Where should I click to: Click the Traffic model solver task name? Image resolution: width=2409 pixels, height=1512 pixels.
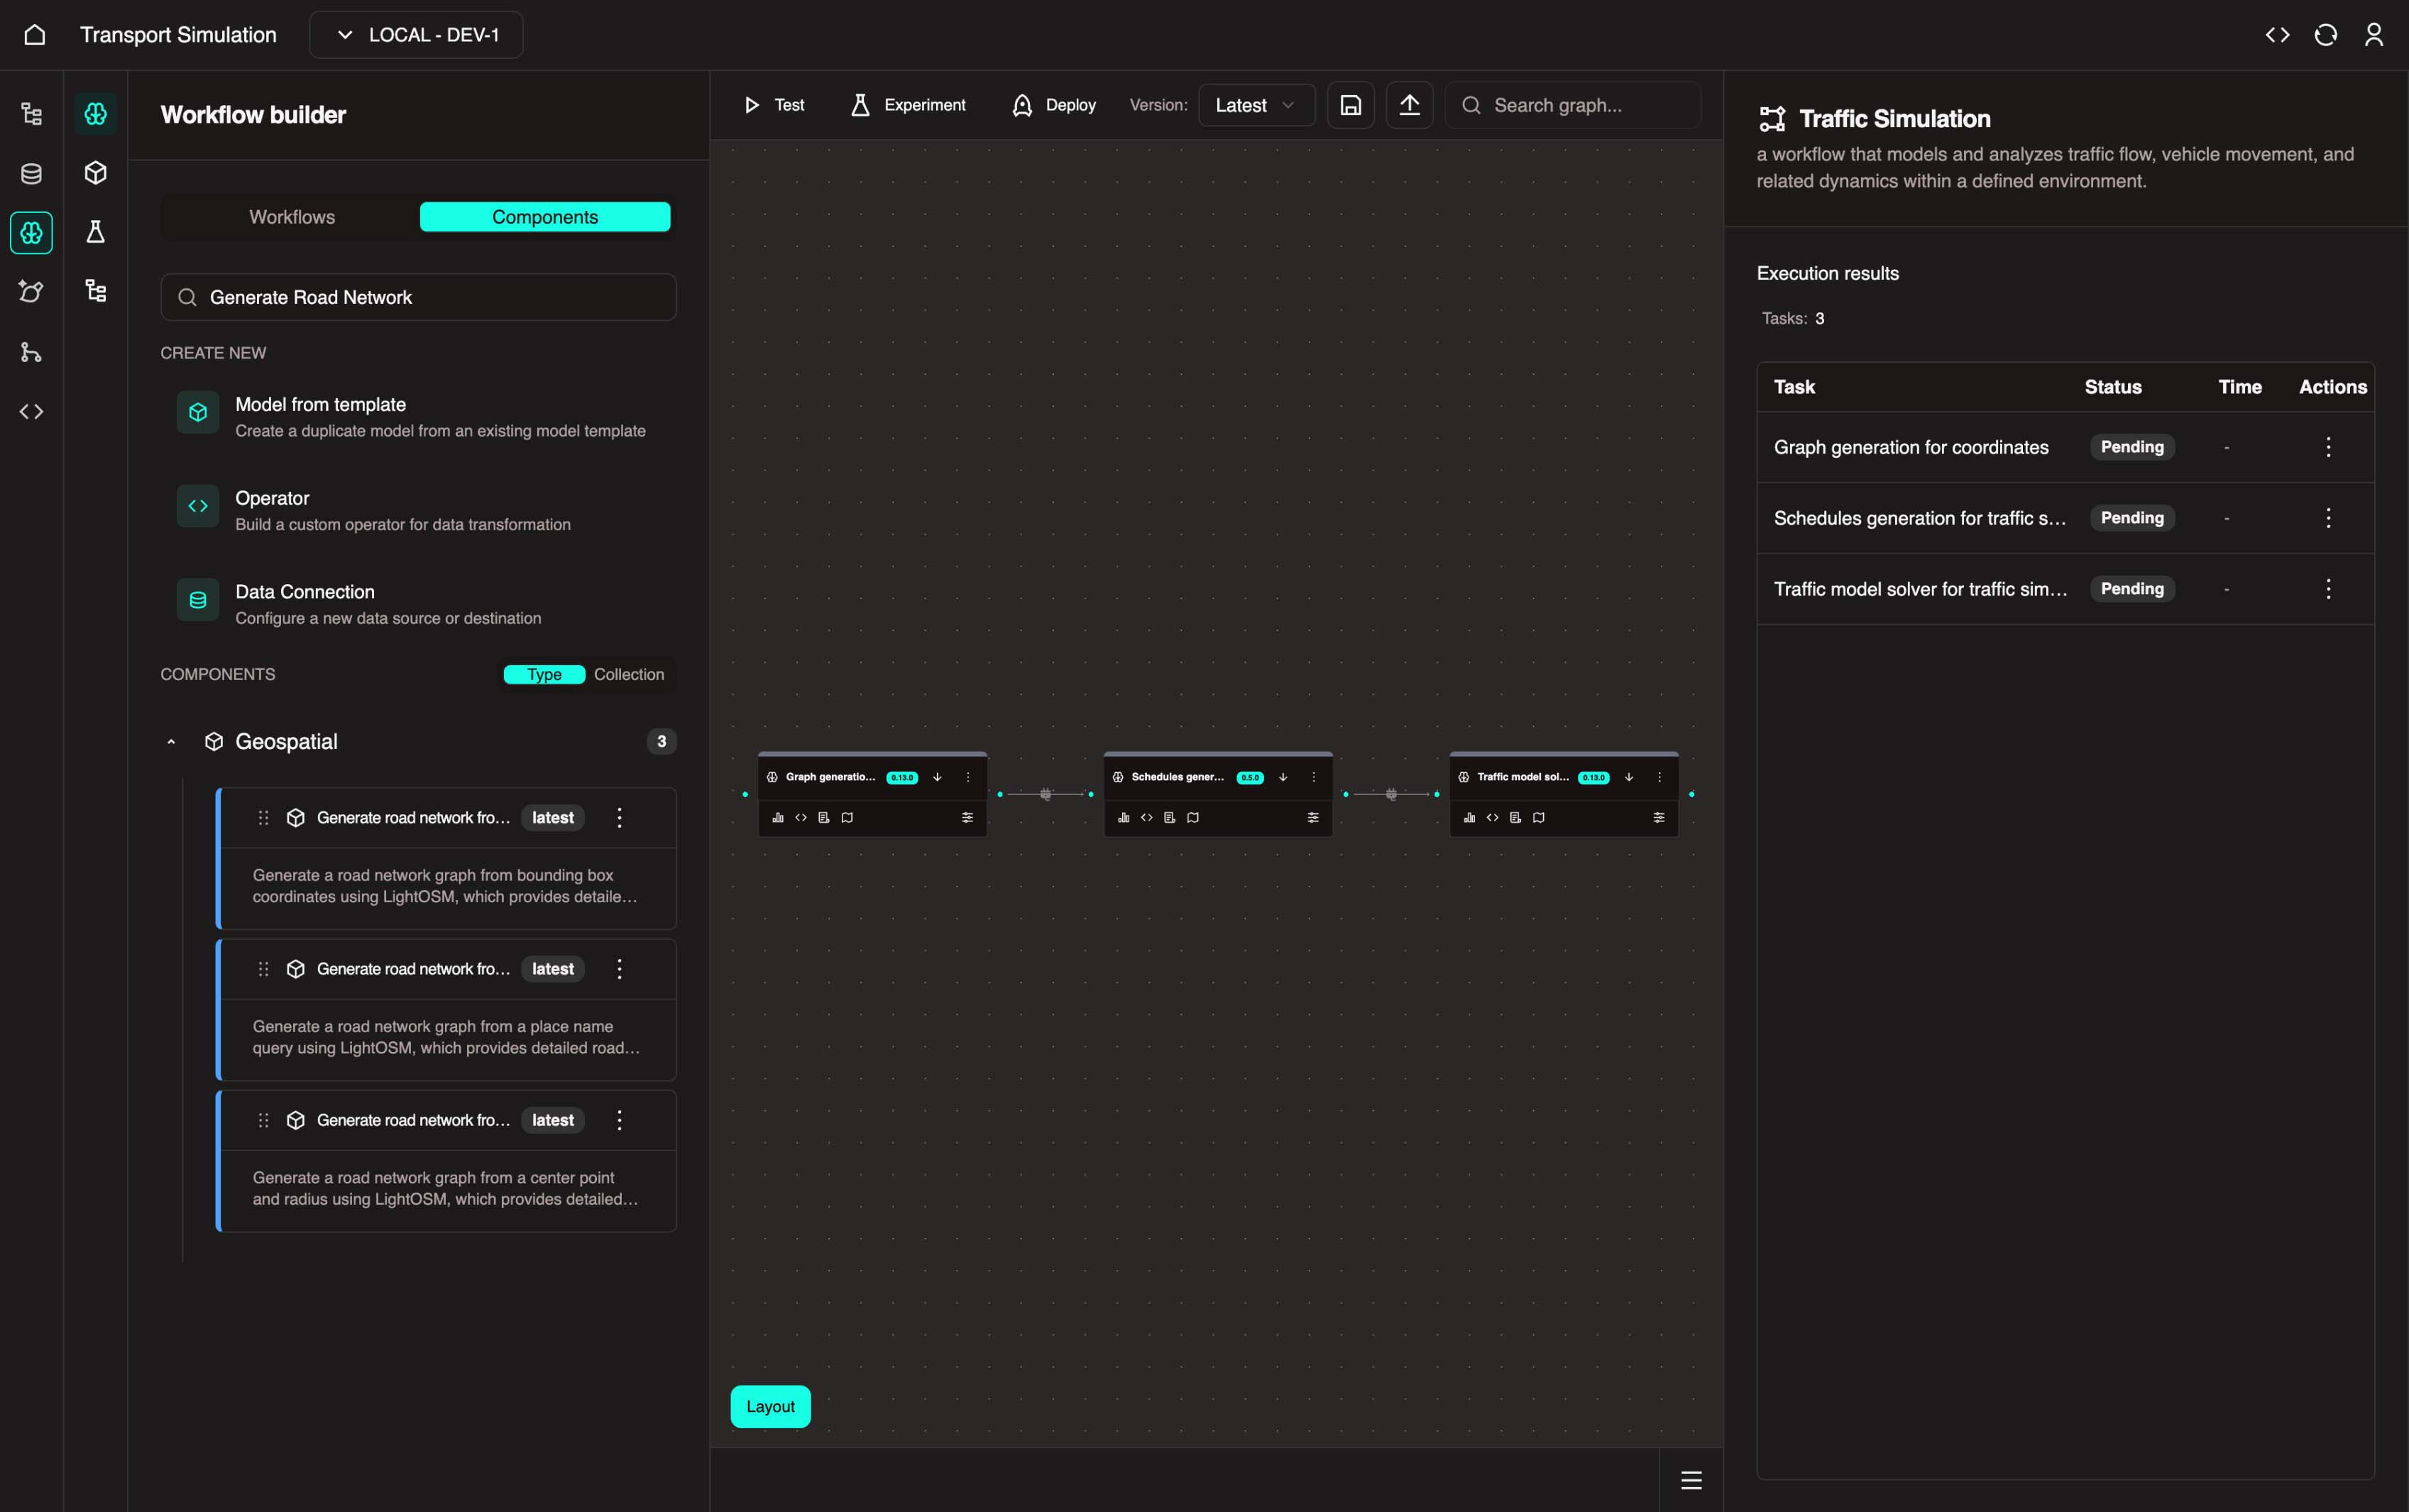tap(1920, 589)
